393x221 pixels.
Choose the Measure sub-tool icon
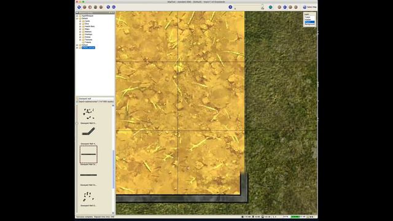[x=114, y=7]
